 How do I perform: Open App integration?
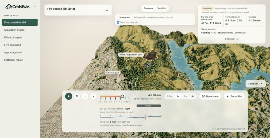(20, 53)
